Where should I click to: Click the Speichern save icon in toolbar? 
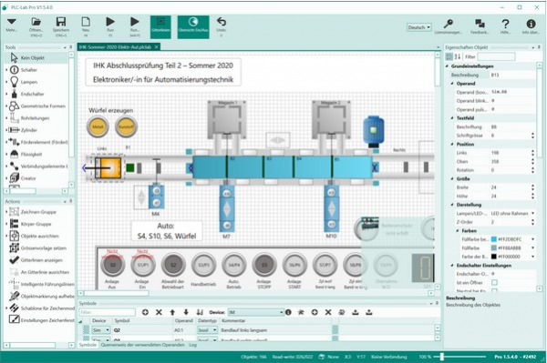tap(61, 25)
